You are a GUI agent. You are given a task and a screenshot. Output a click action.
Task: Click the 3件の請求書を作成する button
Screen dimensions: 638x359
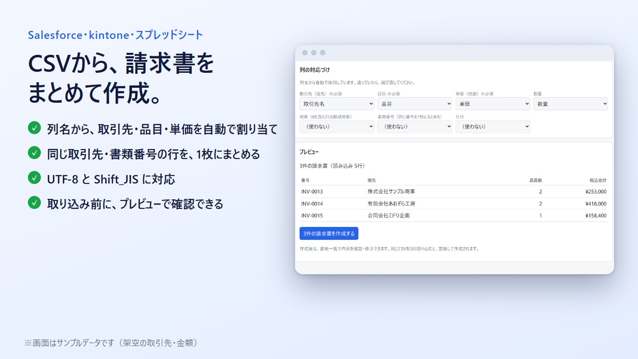click(x=329, y=234)
